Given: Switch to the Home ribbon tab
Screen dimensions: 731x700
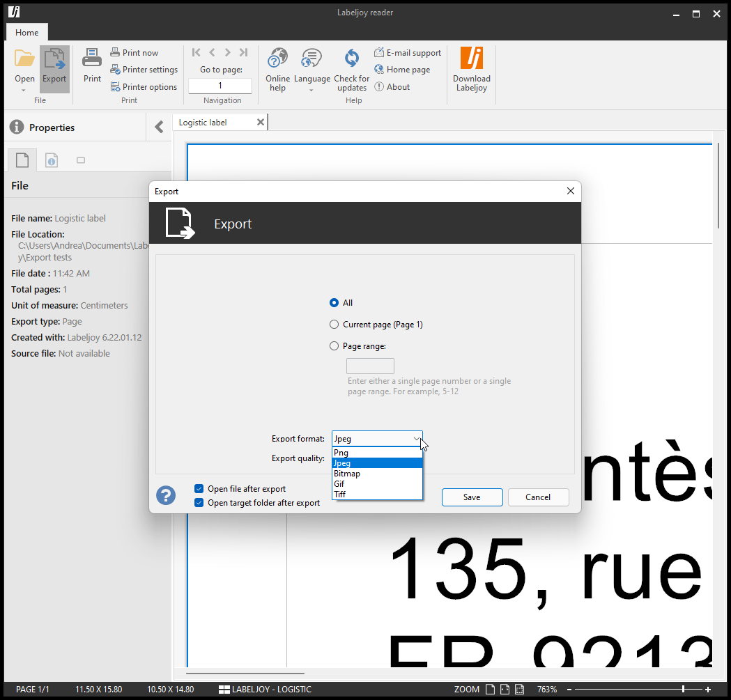Looking at the screenshot, I should click(27, 33).
